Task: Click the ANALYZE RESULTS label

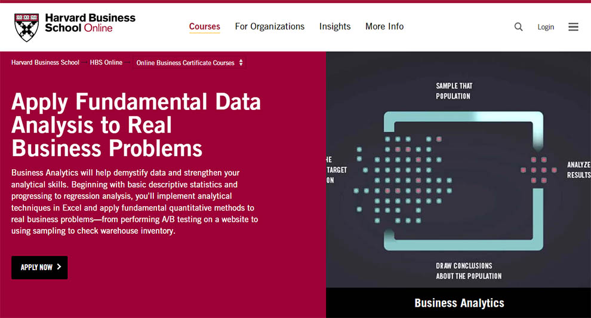Action: 579,170
